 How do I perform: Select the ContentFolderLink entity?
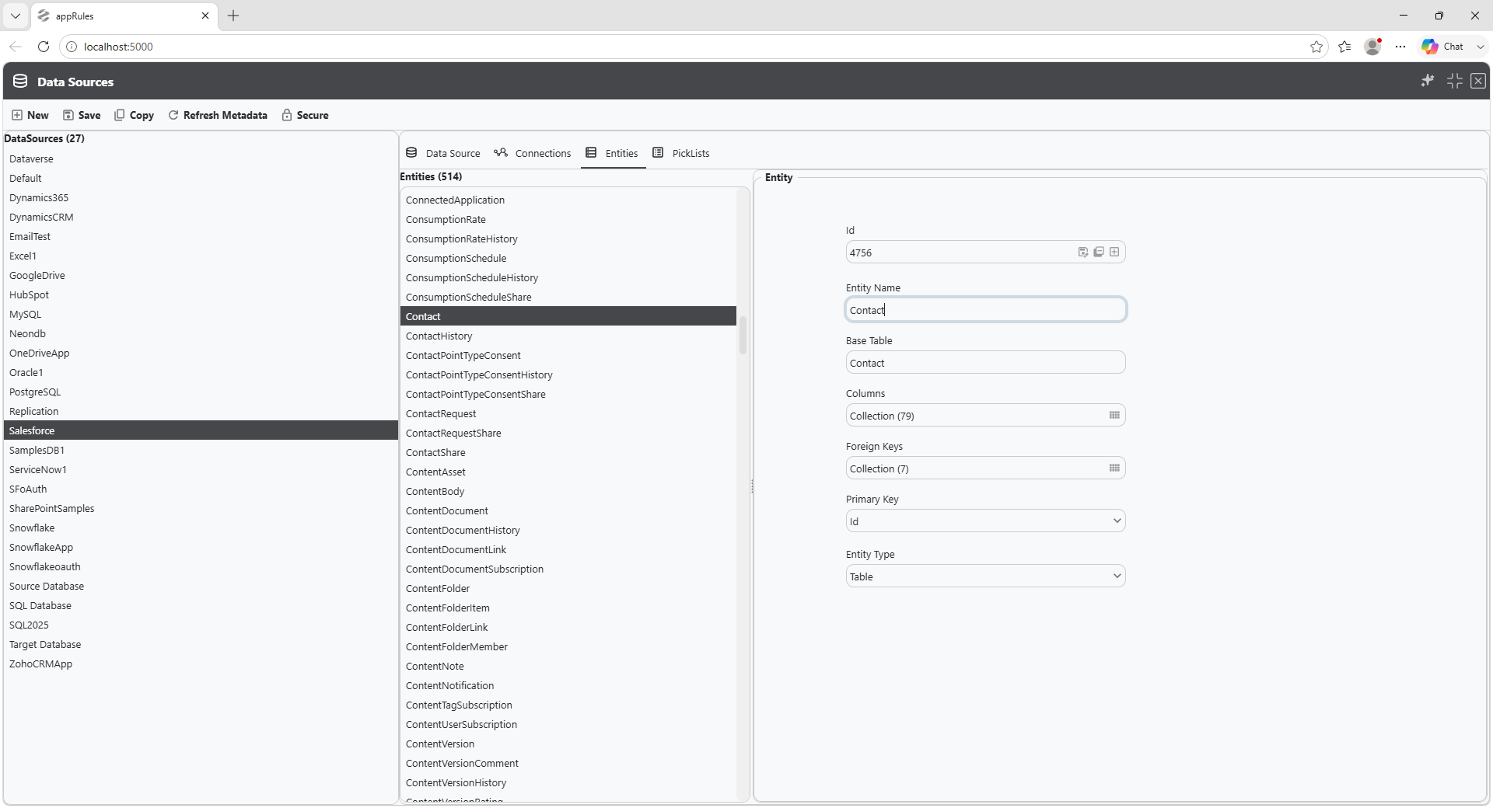(568, 627)
